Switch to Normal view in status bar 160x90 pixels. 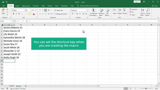[x=126, y=89]
